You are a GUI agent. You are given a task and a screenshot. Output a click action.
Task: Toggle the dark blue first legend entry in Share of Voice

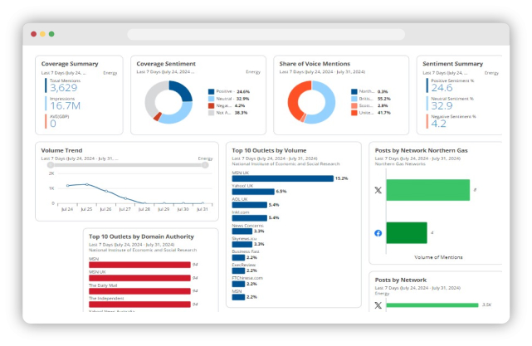(354, 91)
